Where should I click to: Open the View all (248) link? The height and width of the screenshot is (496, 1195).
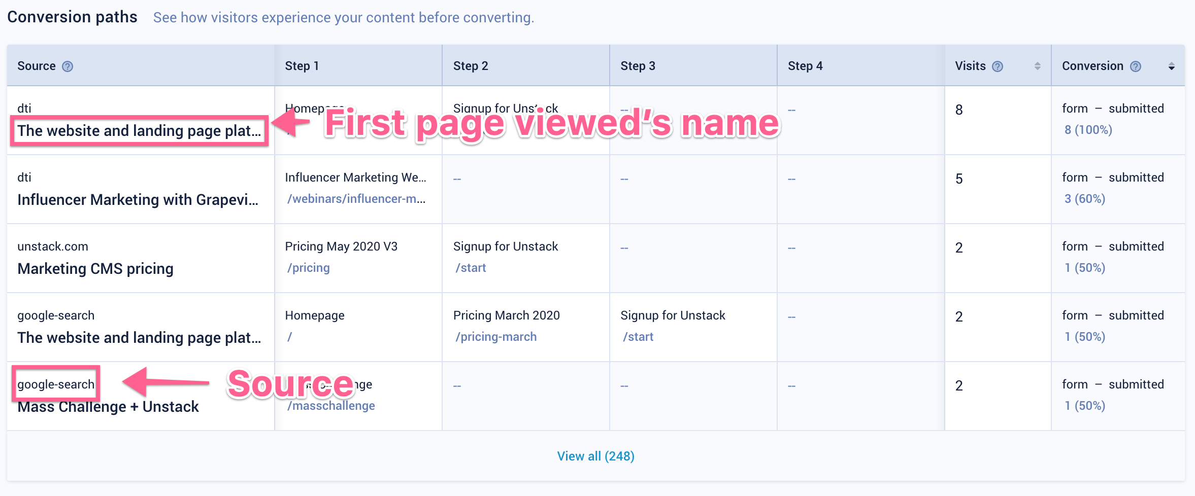pos(595,456)
